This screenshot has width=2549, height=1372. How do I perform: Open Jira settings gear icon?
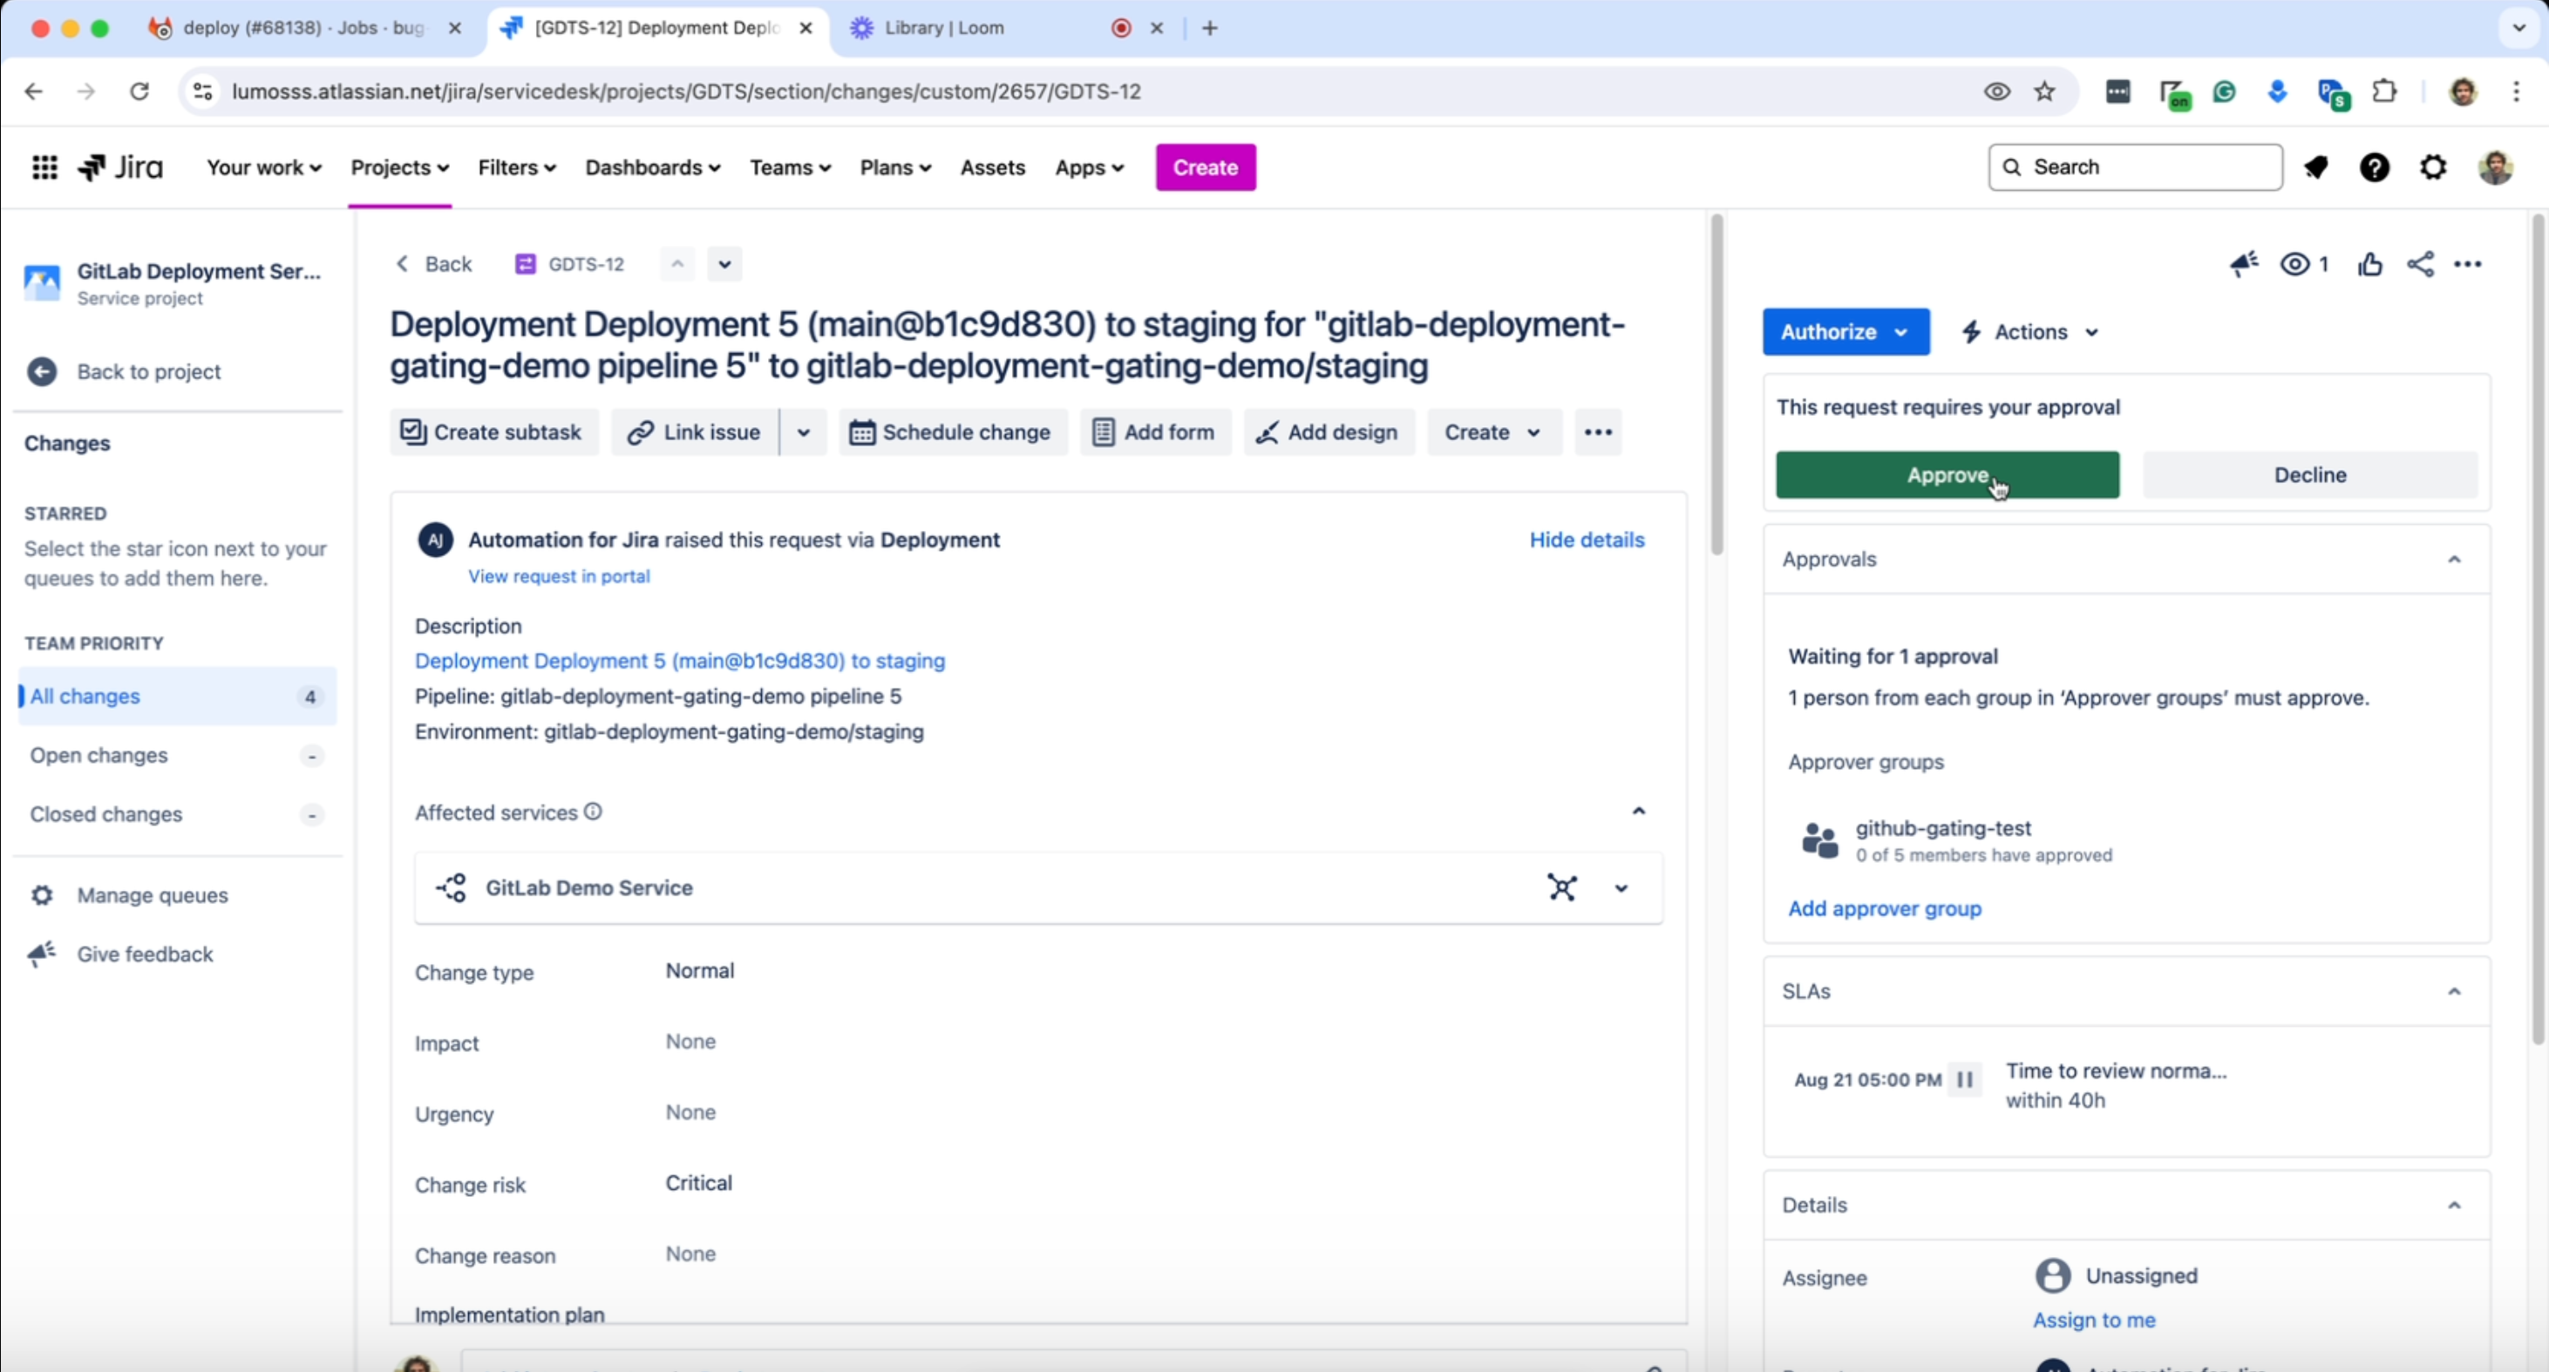tap(2433, 167)
